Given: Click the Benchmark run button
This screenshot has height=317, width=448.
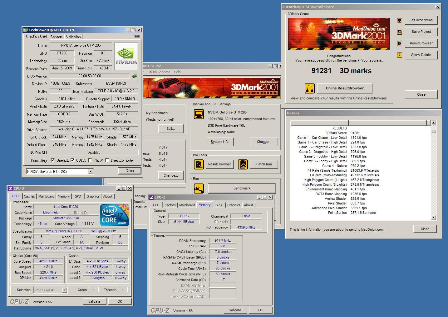Looking at the screenshot, I should click(242, 188).
